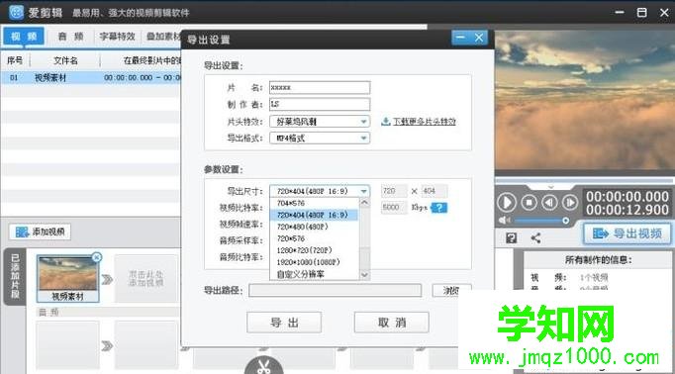Remove the 视频素材 clip with its X
This screenshot has height=374, width=675.
97,257
